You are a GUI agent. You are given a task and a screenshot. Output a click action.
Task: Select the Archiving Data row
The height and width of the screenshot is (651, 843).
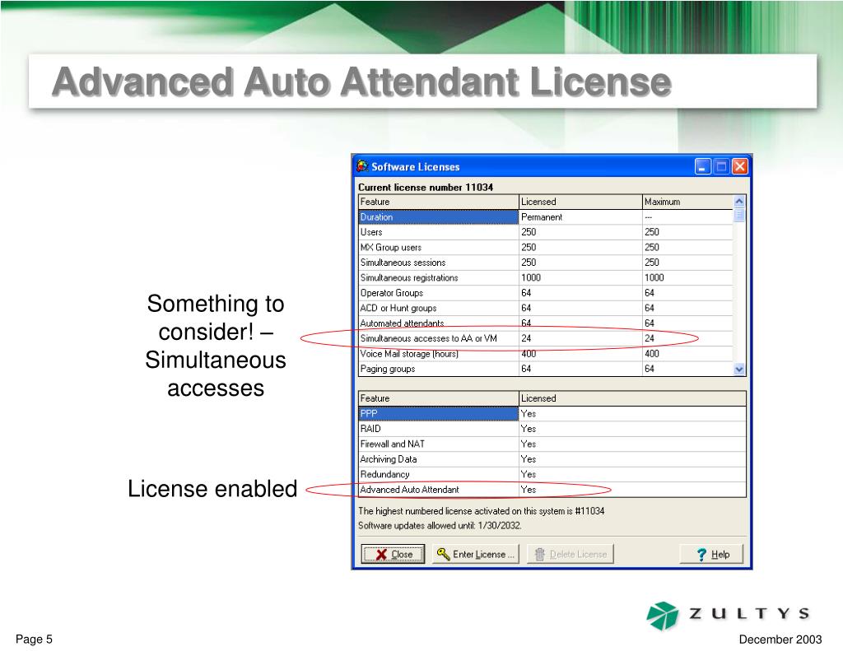coord(552,459)
